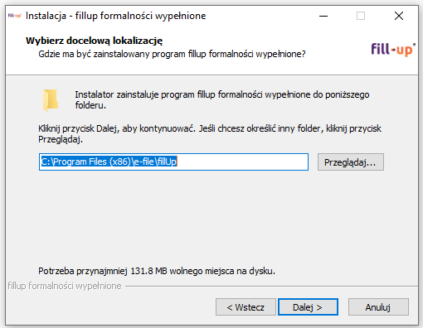This screenshot has height=328, width=423.
Task: Click the instruction text starting Kliknij przycisk Dalej
Action: click(x=210, y=134)
